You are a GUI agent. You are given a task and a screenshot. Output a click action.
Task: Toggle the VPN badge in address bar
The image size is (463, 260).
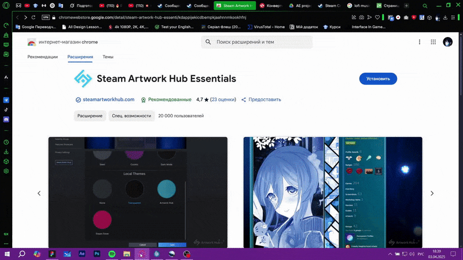(46, 17)
